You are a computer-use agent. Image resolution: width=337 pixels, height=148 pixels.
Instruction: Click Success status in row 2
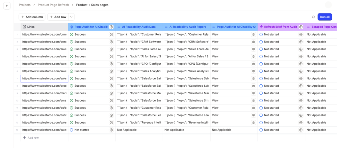tap(78, 42)
